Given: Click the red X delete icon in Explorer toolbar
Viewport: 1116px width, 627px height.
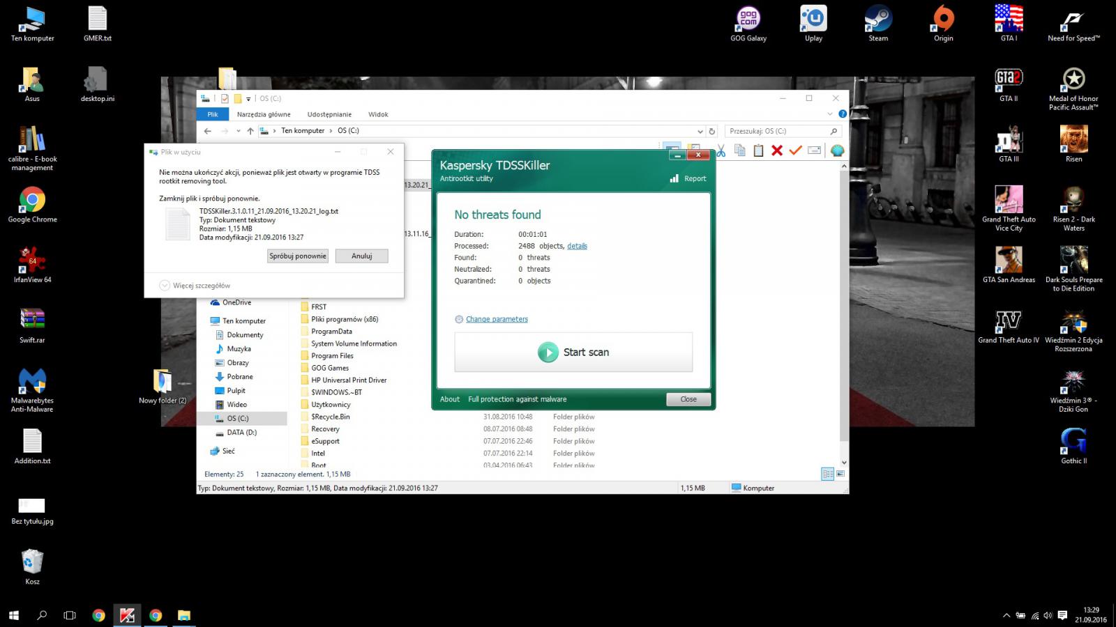Looking at the screenshot, I should [x=777, y=150].
